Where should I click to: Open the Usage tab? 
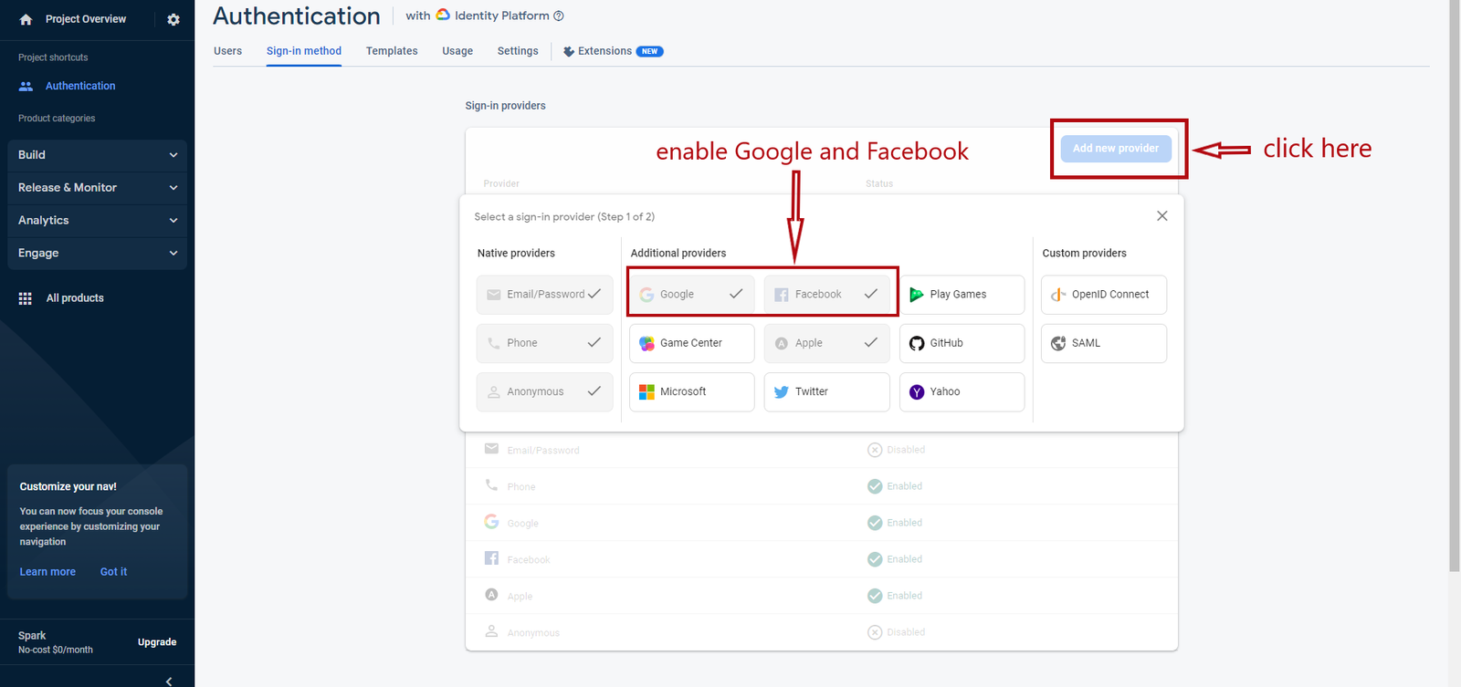(457, 51)
